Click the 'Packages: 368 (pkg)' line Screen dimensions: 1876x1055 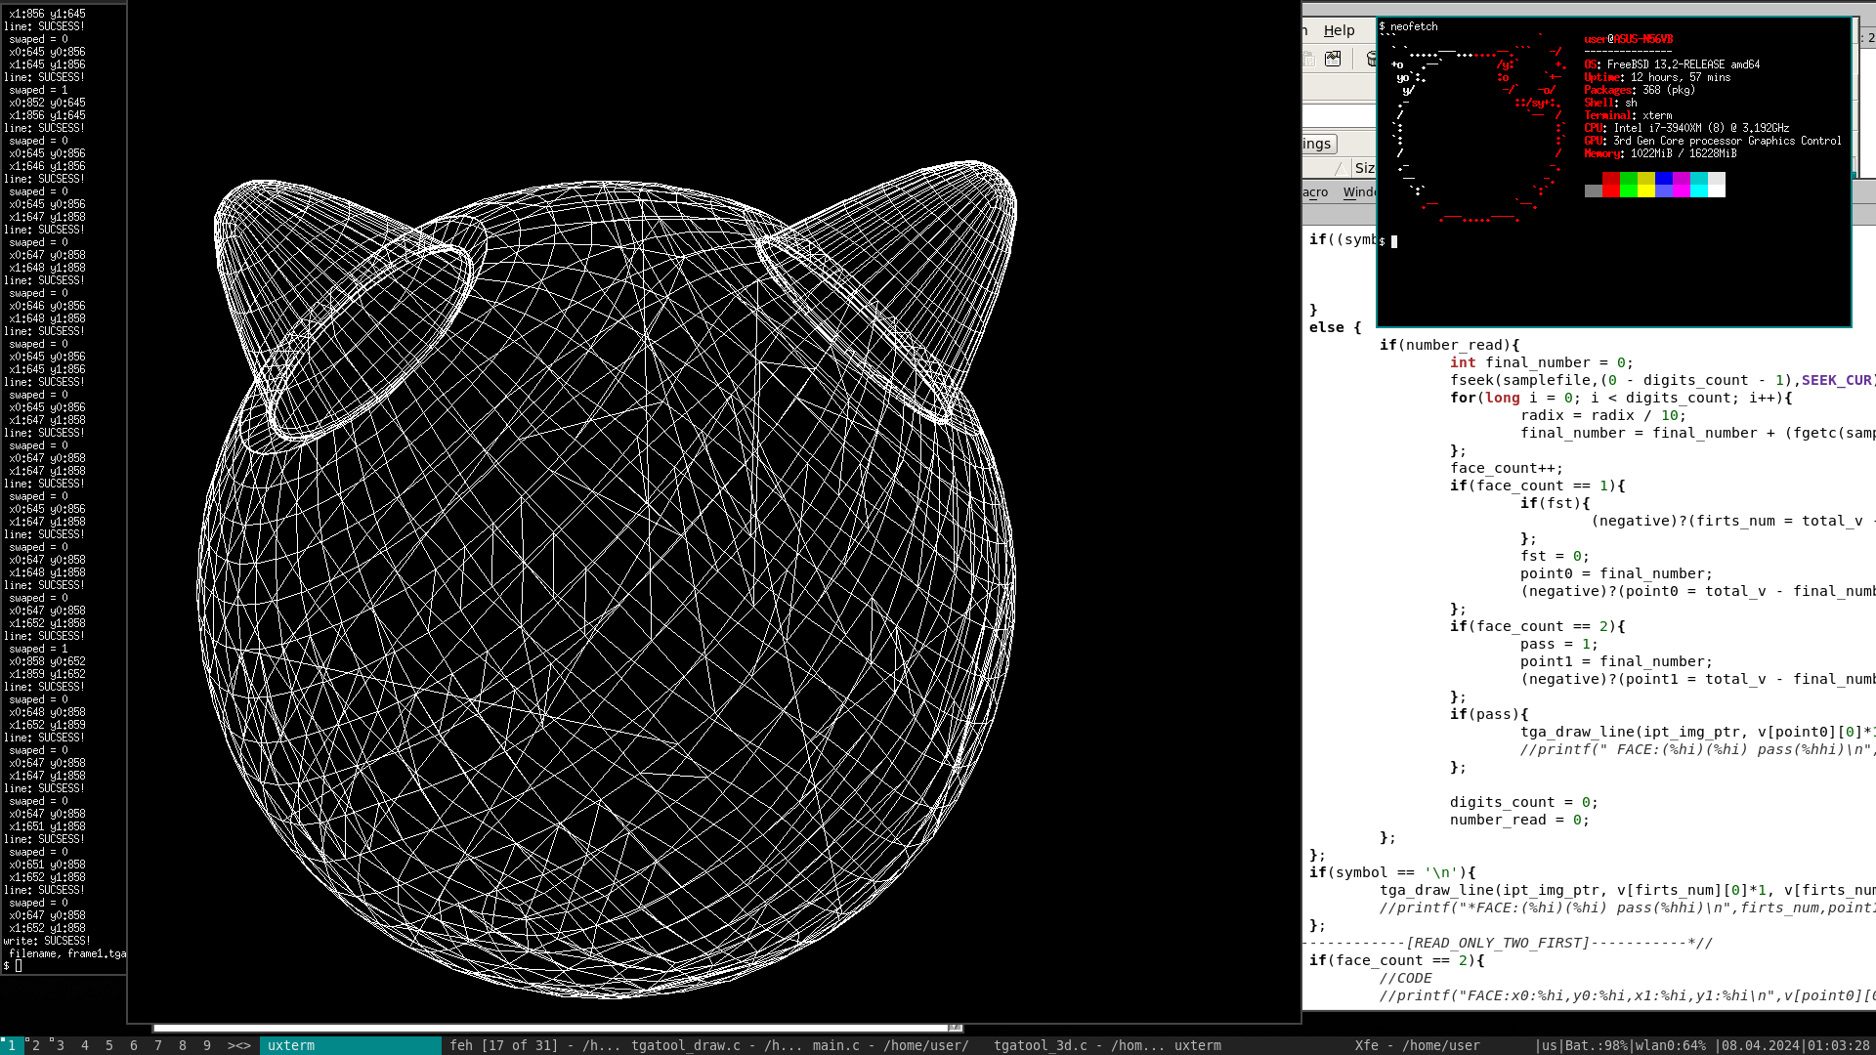point(1640,90)
